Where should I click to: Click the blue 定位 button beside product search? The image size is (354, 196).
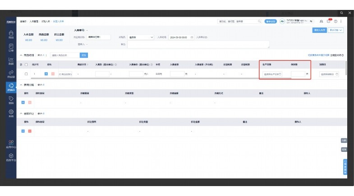pos(84,55)
